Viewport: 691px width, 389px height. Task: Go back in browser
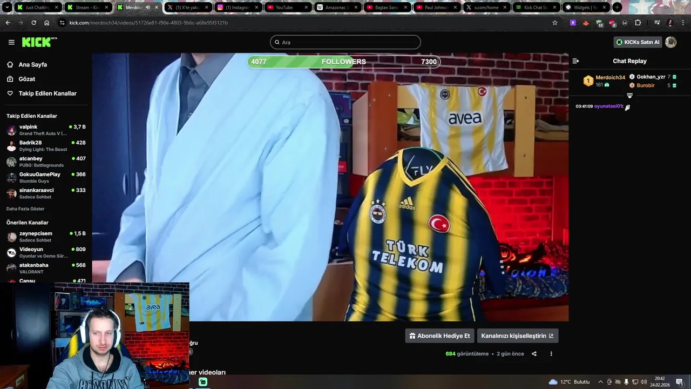coord(8,23)
